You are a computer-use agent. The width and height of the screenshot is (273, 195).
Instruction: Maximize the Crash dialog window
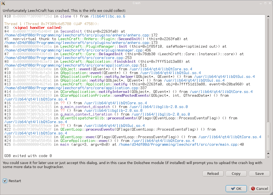265,3
